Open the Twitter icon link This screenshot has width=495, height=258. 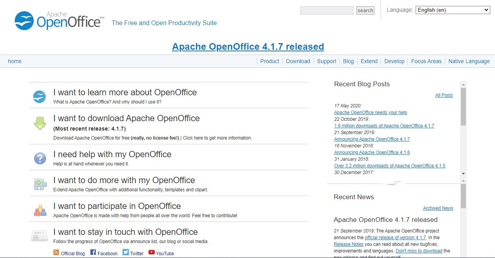(x=125, y=253)
